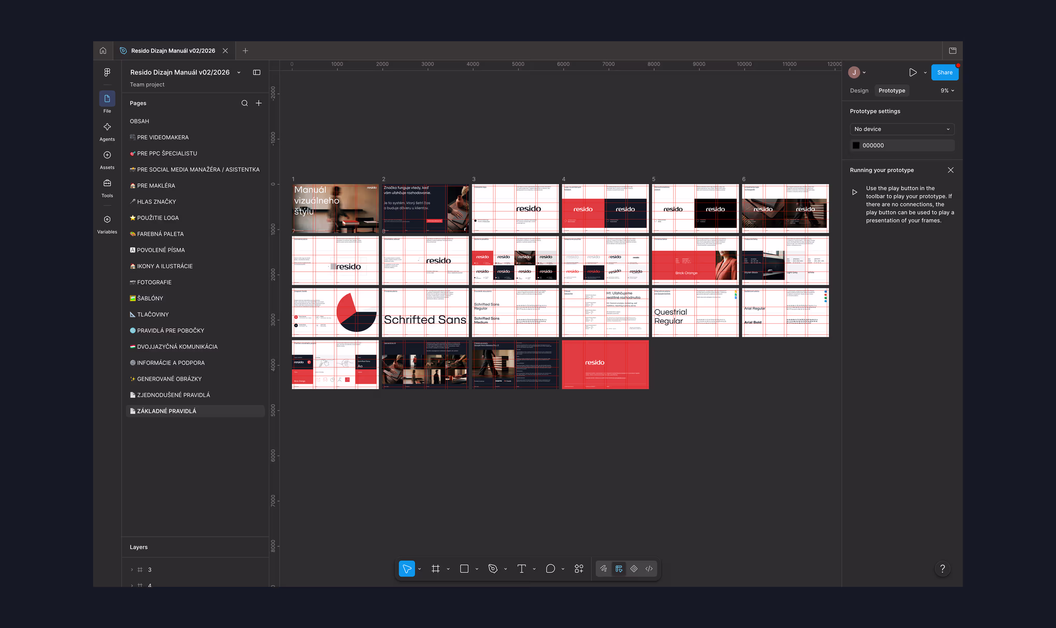Screen dimensions: 1056x628
Task: Open the file name dropdown chevron
Action: pos(239,72)
